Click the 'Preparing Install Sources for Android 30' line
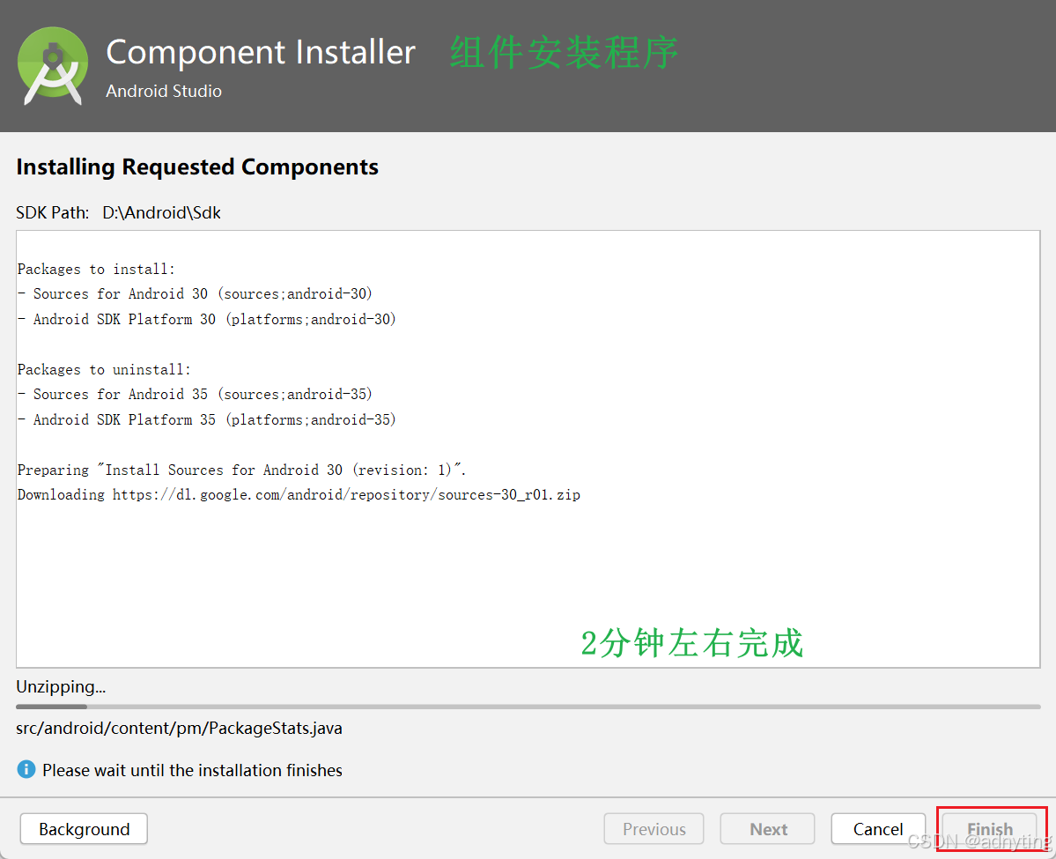The height and width of the screenshot is (859, 1056). 242,470
